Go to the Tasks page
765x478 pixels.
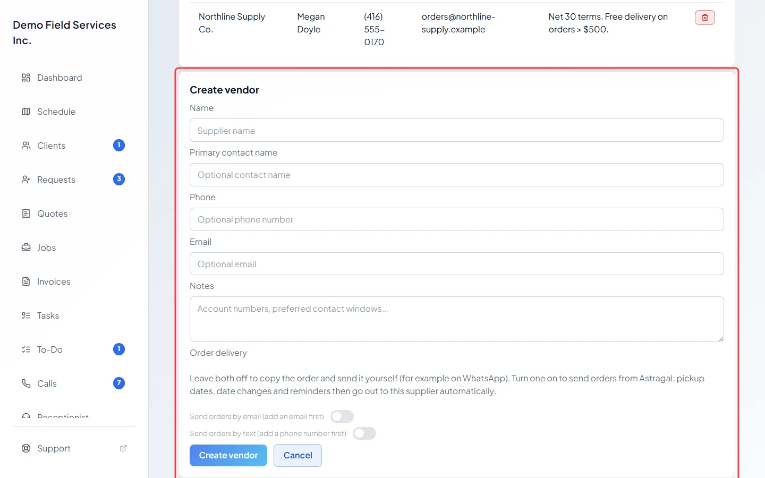pyautogui.click(x=74, y=315)
